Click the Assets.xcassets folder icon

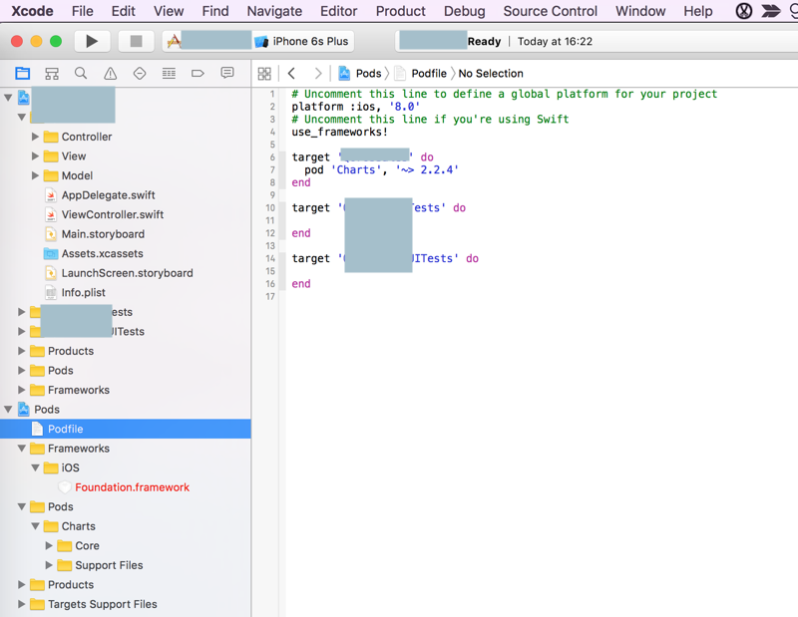click(51, 253)
